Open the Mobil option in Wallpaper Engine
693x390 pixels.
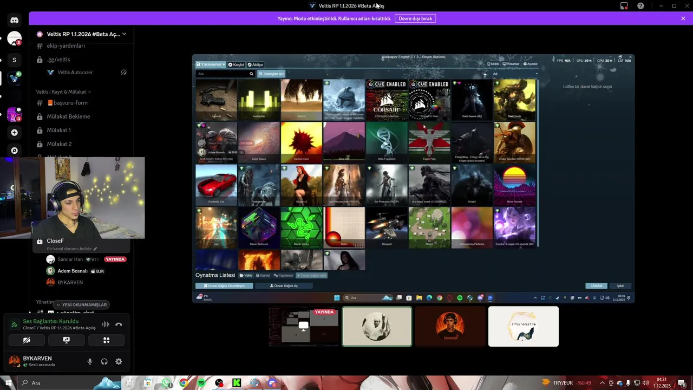click(x=493, y=64)
